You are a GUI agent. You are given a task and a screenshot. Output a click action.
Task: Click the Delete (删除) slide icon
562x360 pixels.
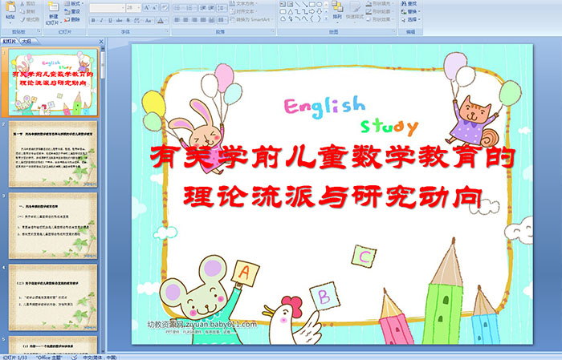coord(67,19)
